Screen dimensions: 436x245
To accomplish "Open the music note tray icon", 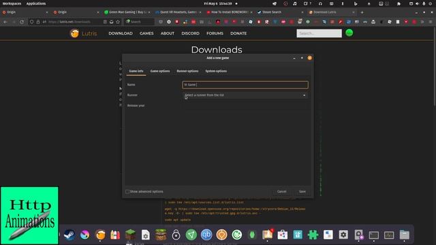I will (x=295, y=3).
